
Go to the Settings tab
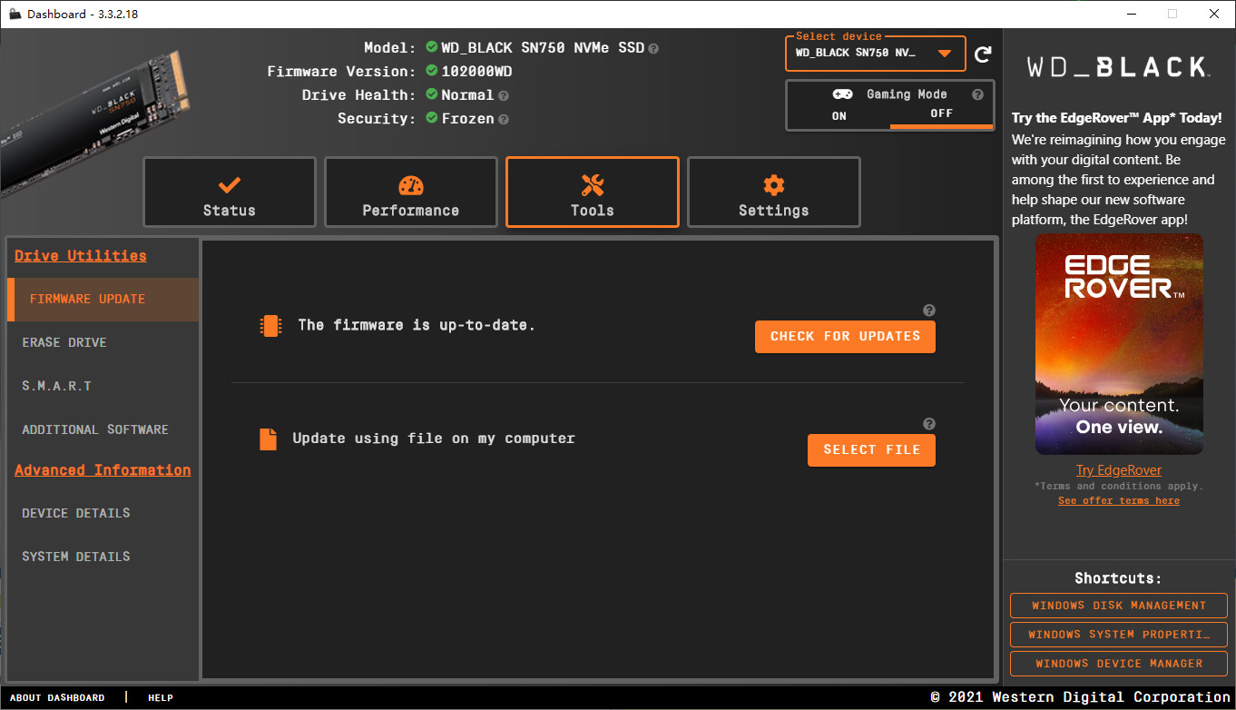tap(774, 192)
